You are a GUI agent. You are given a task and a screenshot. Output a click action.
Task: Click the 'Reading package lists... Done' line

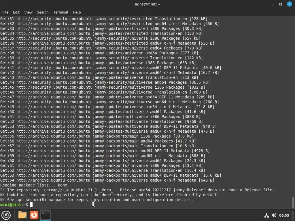coord(33,185)
